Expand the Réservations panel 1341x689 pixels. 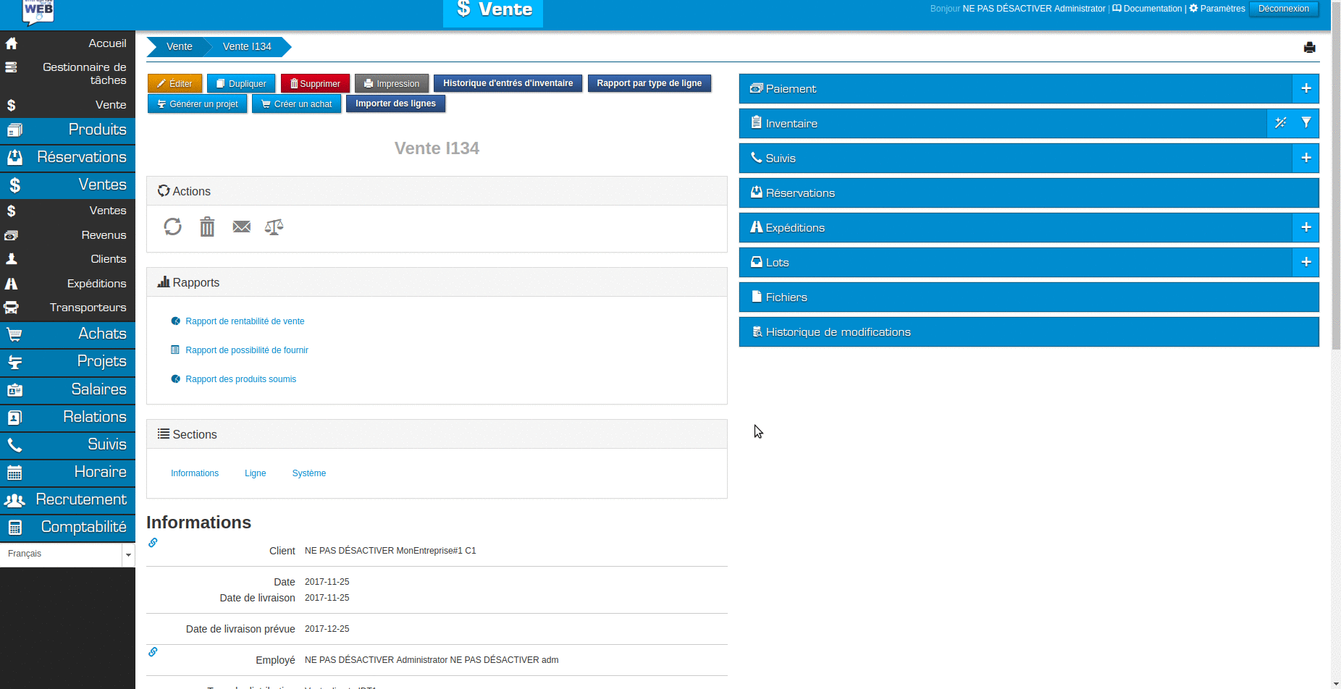coord(1028,193)
